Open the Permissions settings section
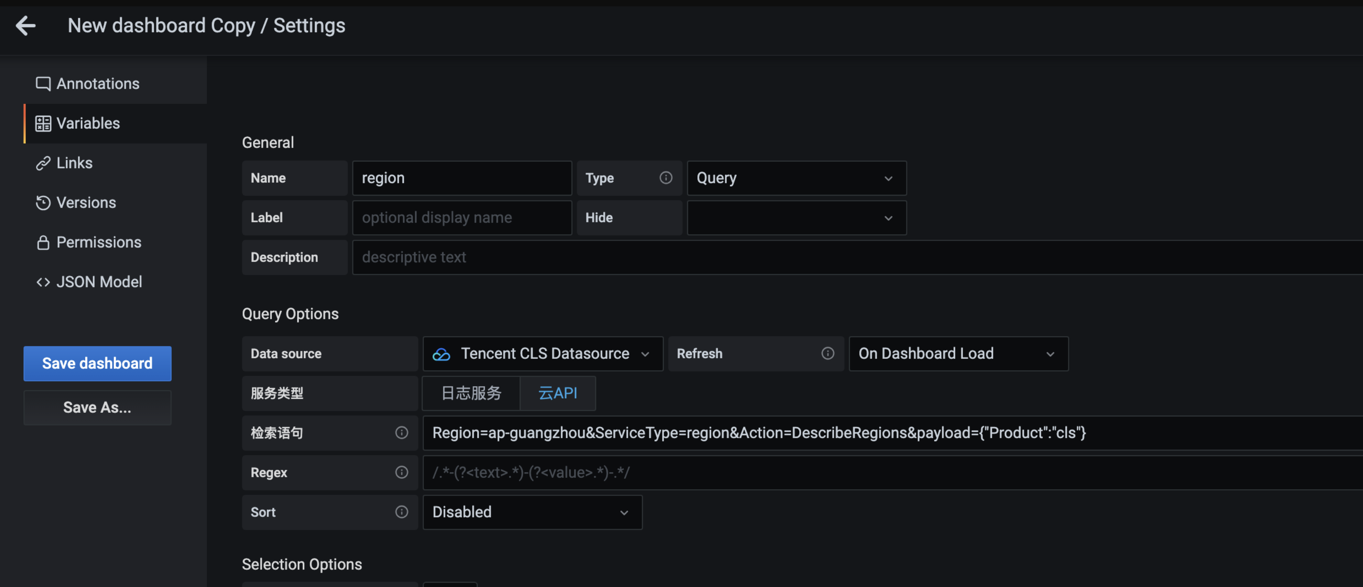Viewport: 1363px width, 587px height. pos(115,243)
